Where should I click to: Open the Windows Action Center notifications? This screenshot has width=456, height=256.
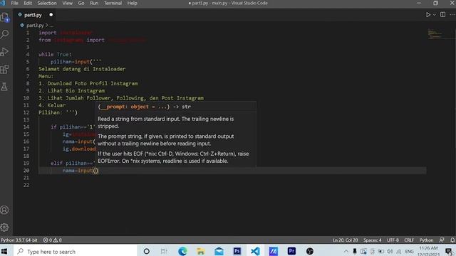pos(449,251)
